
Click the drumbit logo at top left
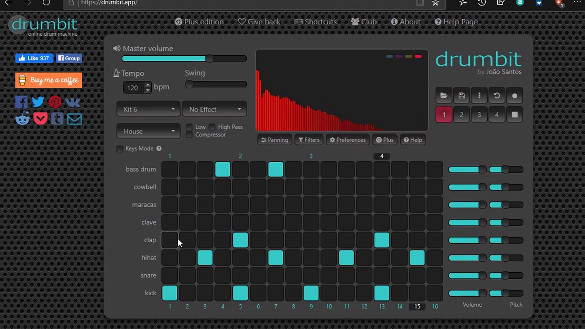pyautogui.click(x=44, y=26)
